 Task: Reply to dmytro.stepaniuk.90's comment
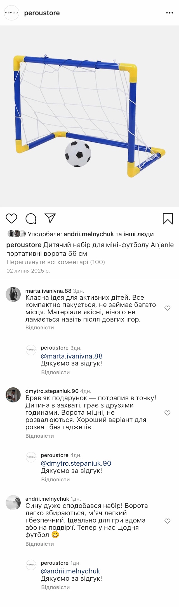(39, 436)
